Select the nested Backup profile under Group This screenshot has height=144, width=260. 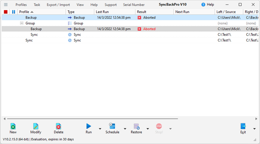(x=36, y=29)
